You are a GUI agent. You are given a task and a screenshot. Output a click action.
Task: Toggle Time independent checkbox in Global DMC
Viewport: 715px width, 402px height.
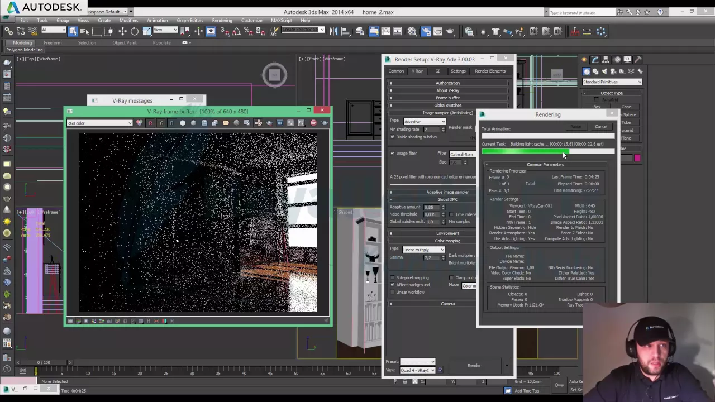tap(451, 214)
